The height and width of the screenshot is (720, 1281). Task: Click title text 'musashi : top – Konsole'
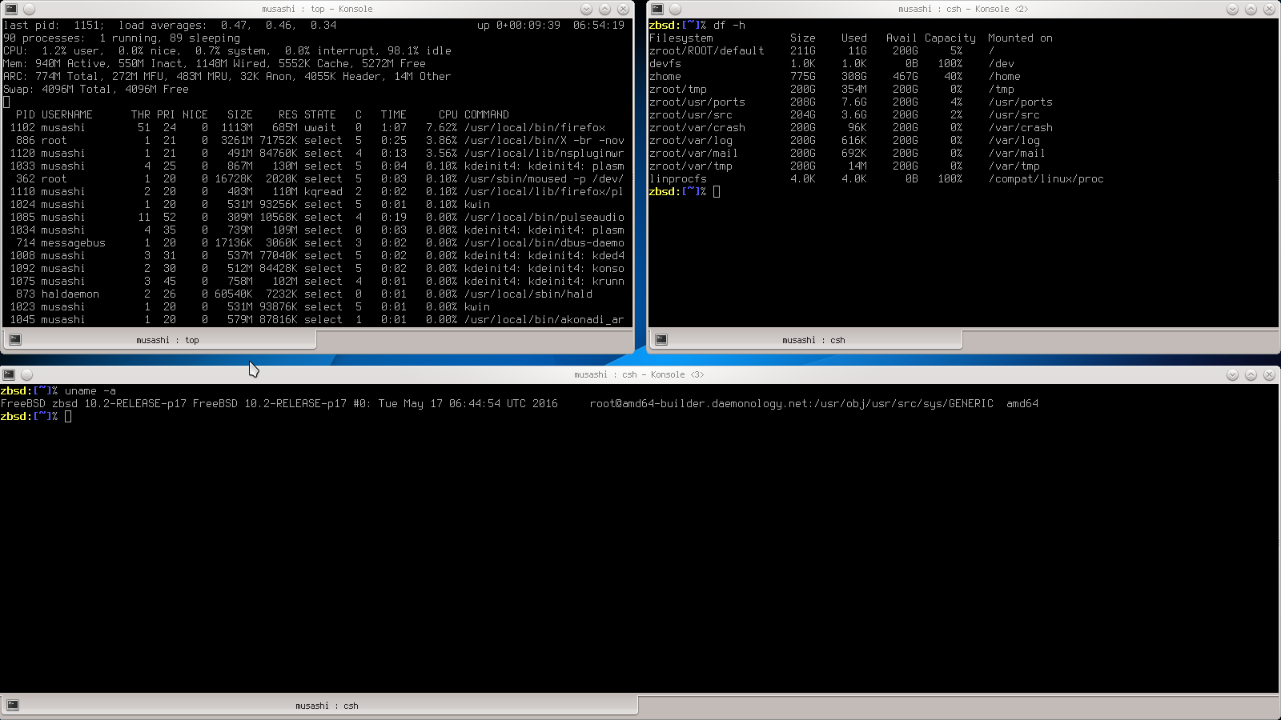click(317, 9)
